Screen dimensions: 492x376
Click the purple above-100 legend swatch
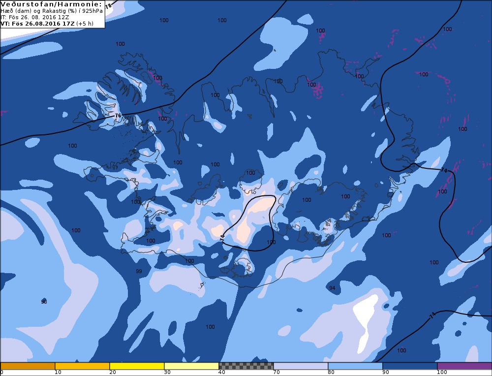coord(464,366)
